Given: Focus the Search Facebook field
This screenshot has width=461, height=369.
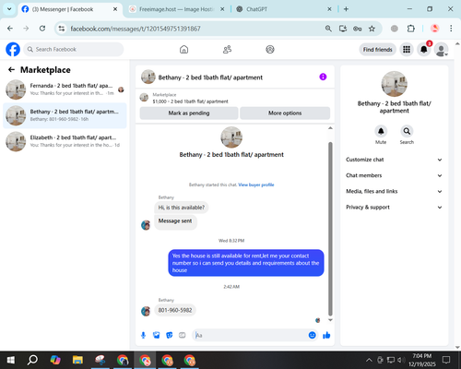Looking at the screenshot, I should (x=74, y=49).
